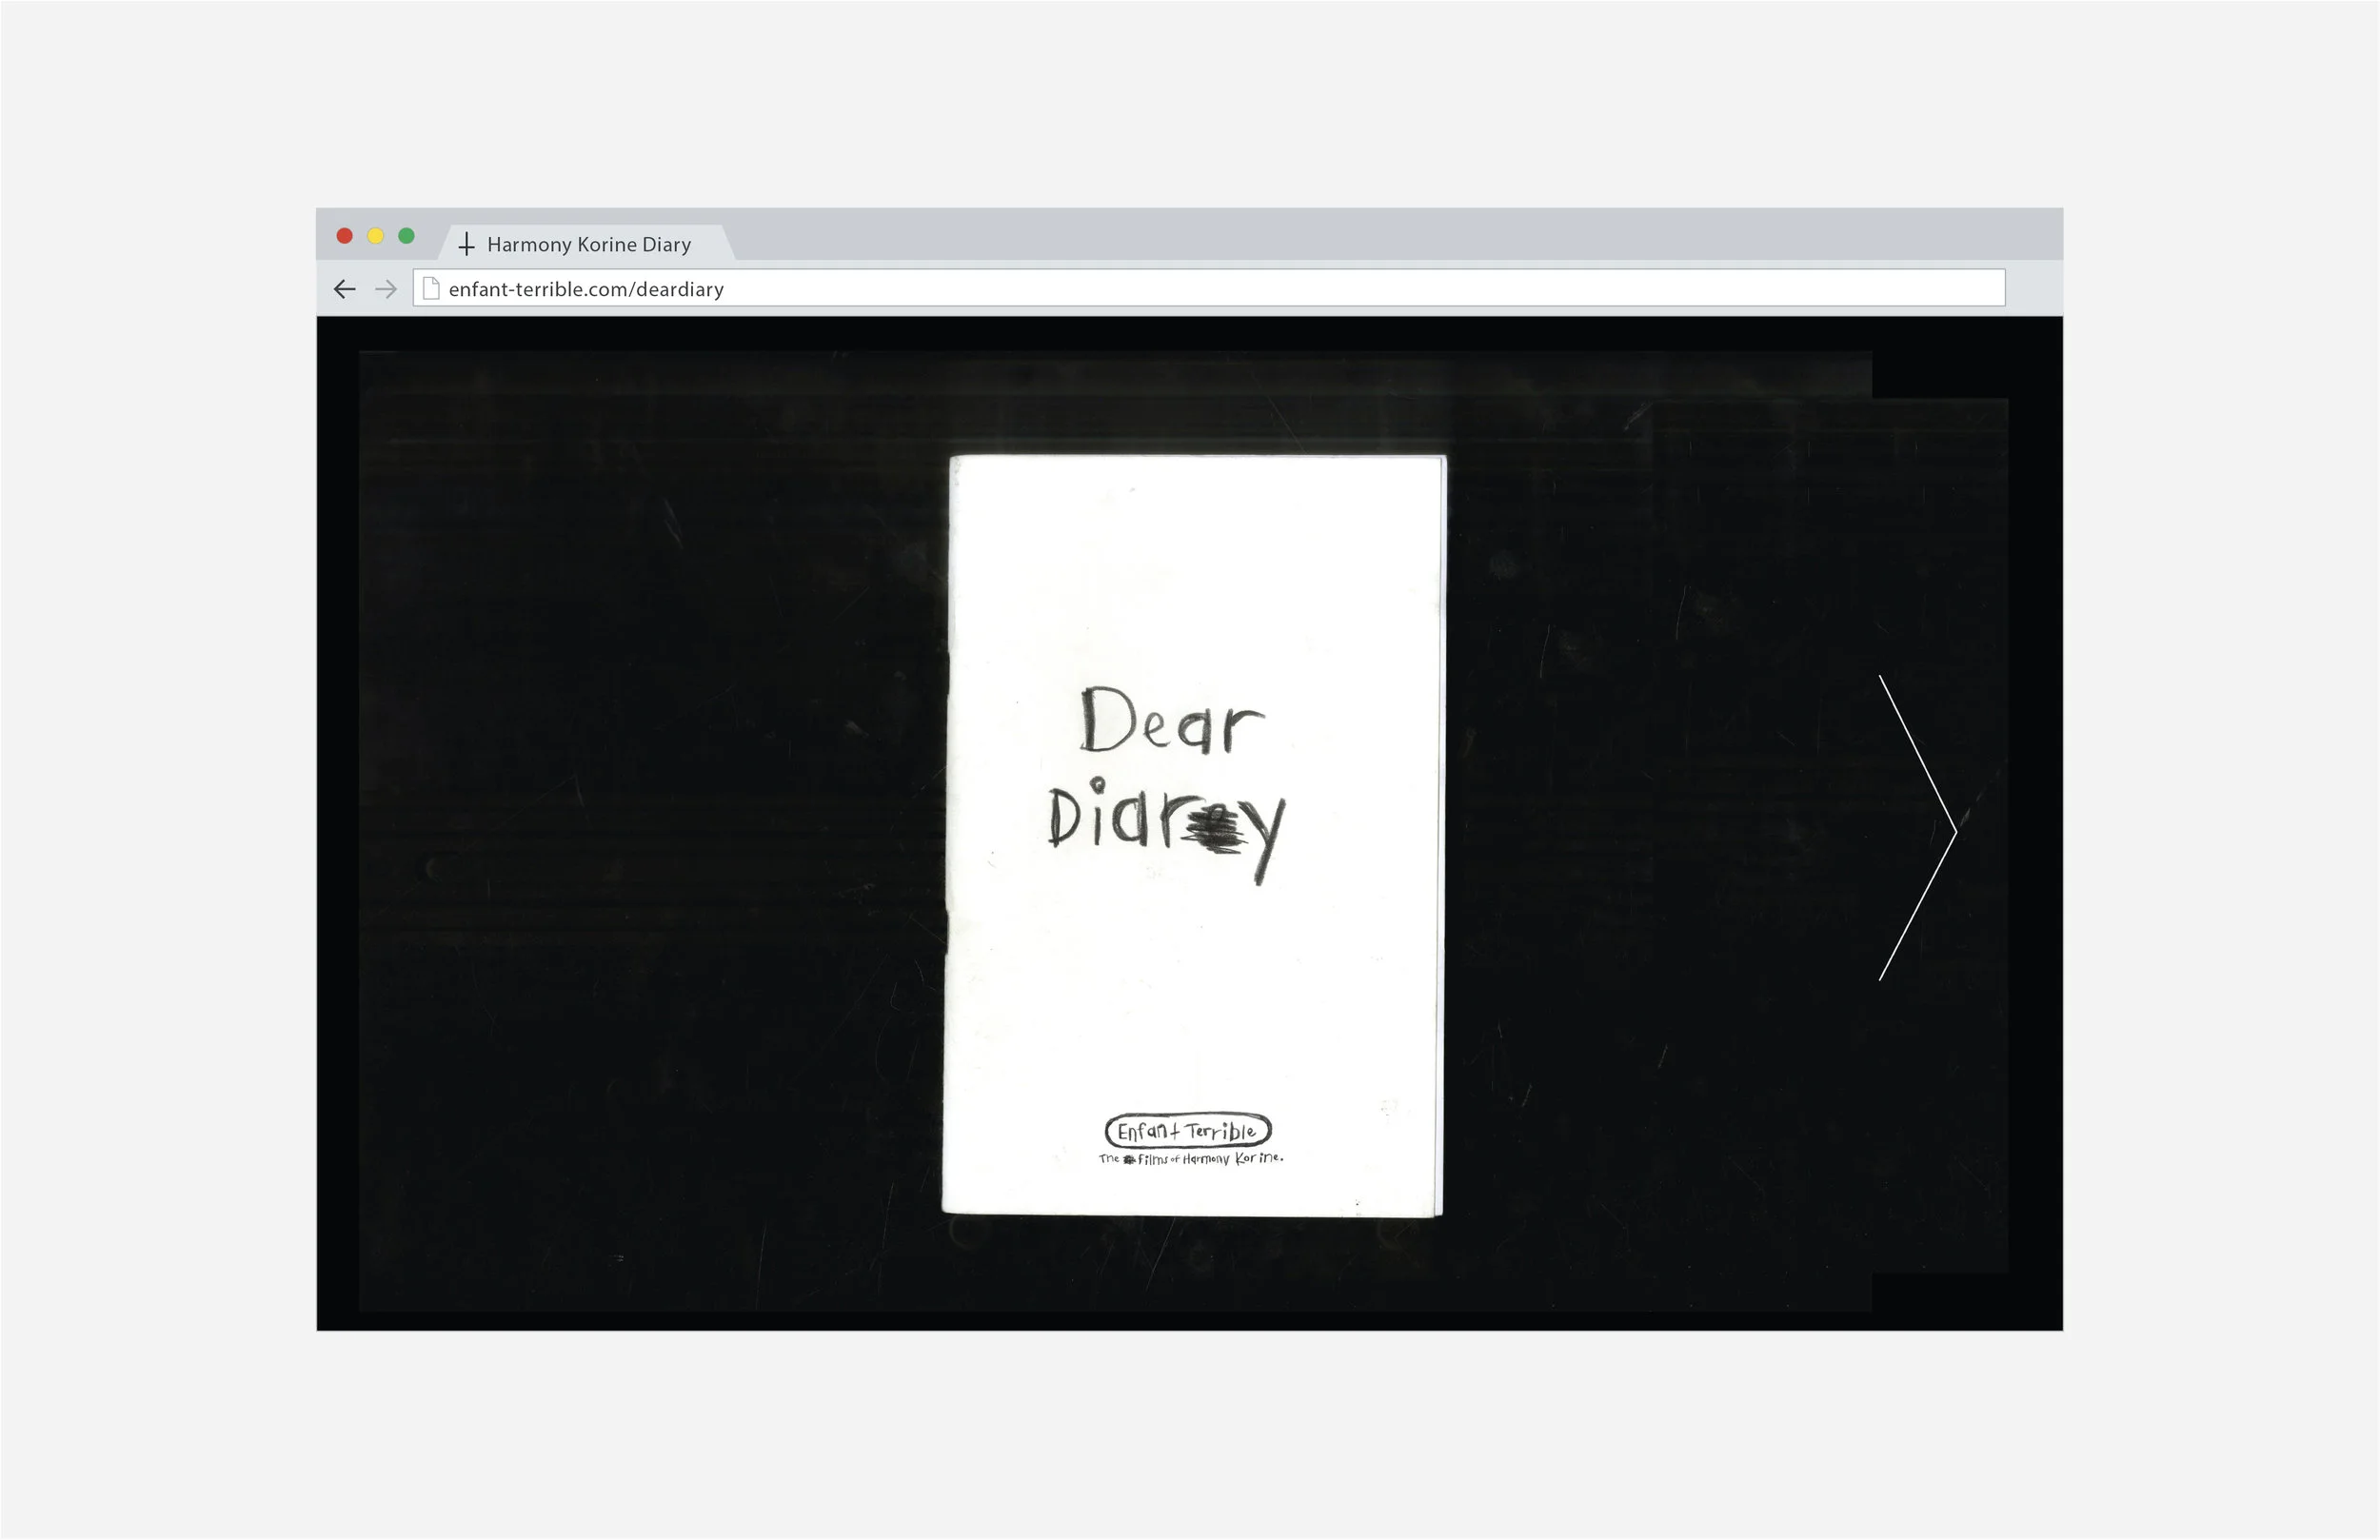This screenshot has height=1540, width=2380.
Task: Focus the enfant-terrible.com/deardiary address field
Action: point(1208,288)
